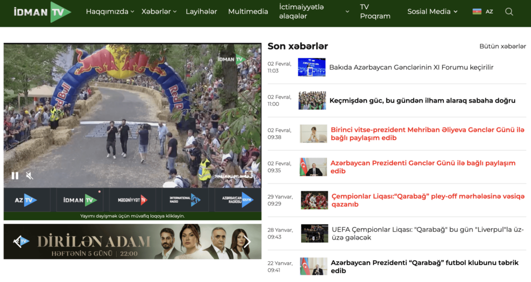The image size is (531, 282).
Task: Open Qarabağ pley-off mərhələsinə vəsiqə article
Action: coord(428,200)
